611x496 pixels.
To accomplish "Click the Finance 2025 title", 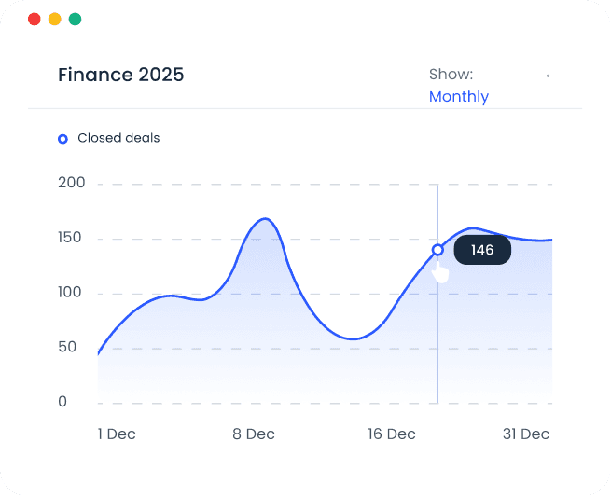I will 121,75.
